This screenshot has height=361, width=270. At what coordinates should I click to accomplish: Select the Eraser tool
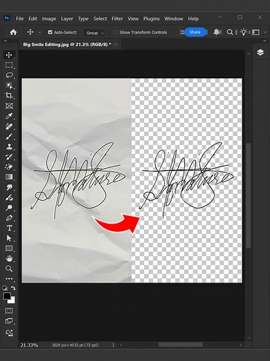tap(9, 167)
